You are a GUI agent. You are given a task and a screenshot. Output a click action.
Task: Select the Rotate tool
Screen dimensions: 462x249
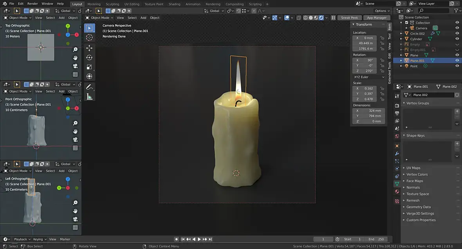point(89,58)
